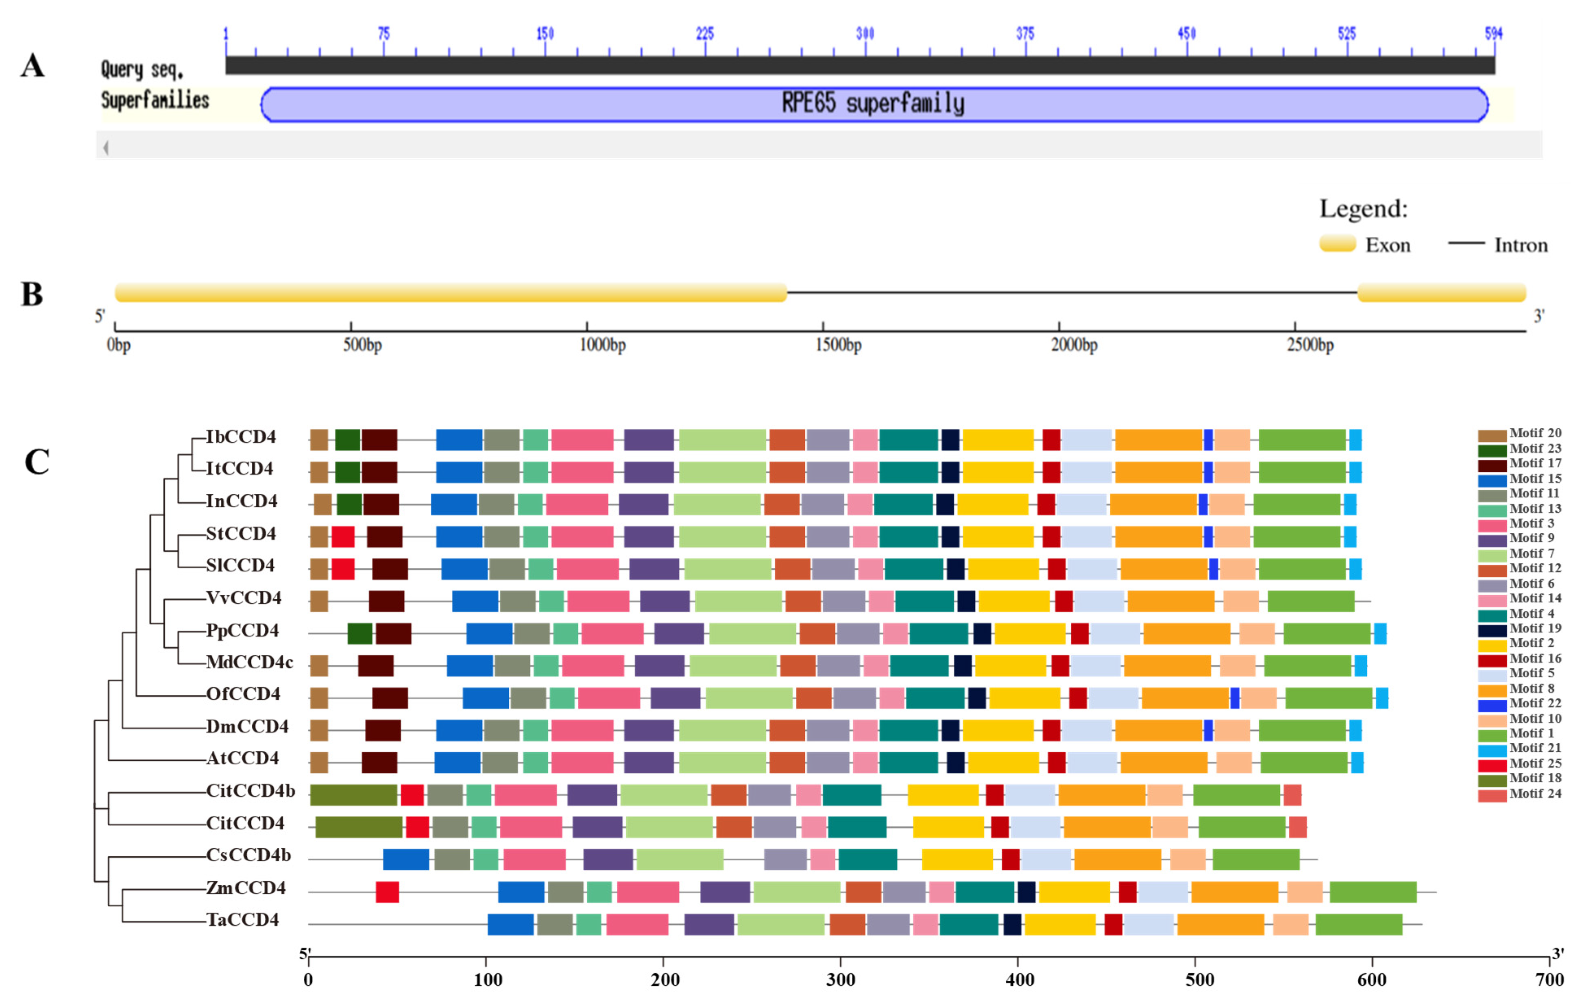This screenshot has width=1584, height=1006.
Task: Click the olive Motif 18 block in CitCCD4b
Action: (x=353, y=795)
